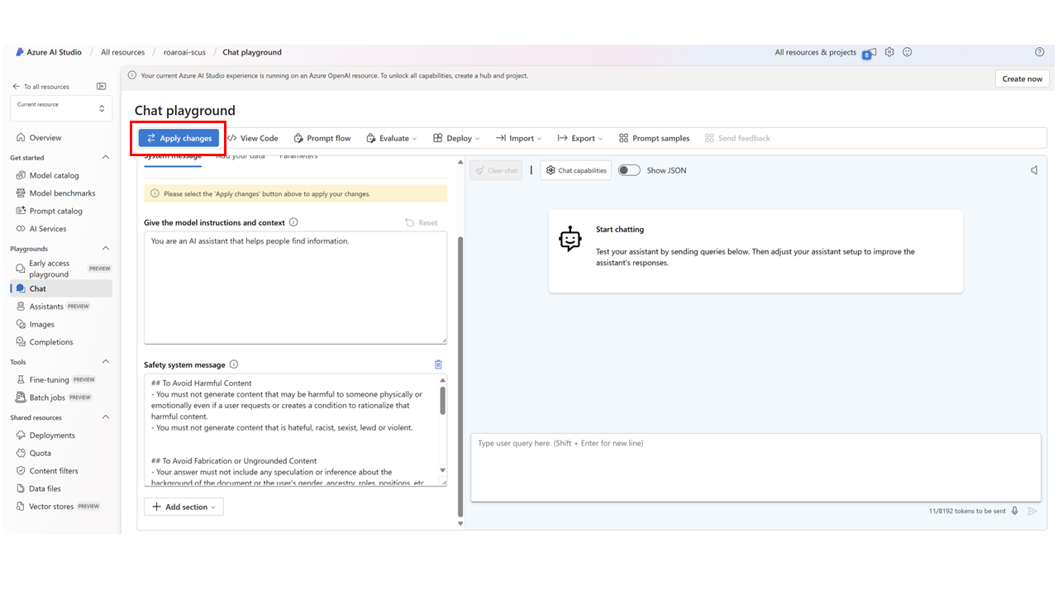Open the announcements megaphone icon
This screenshot has height=595, width=1058.
point(870,52)
